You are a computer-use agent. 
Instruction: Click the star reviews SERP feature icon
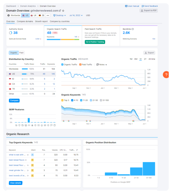tap(32, 125)
